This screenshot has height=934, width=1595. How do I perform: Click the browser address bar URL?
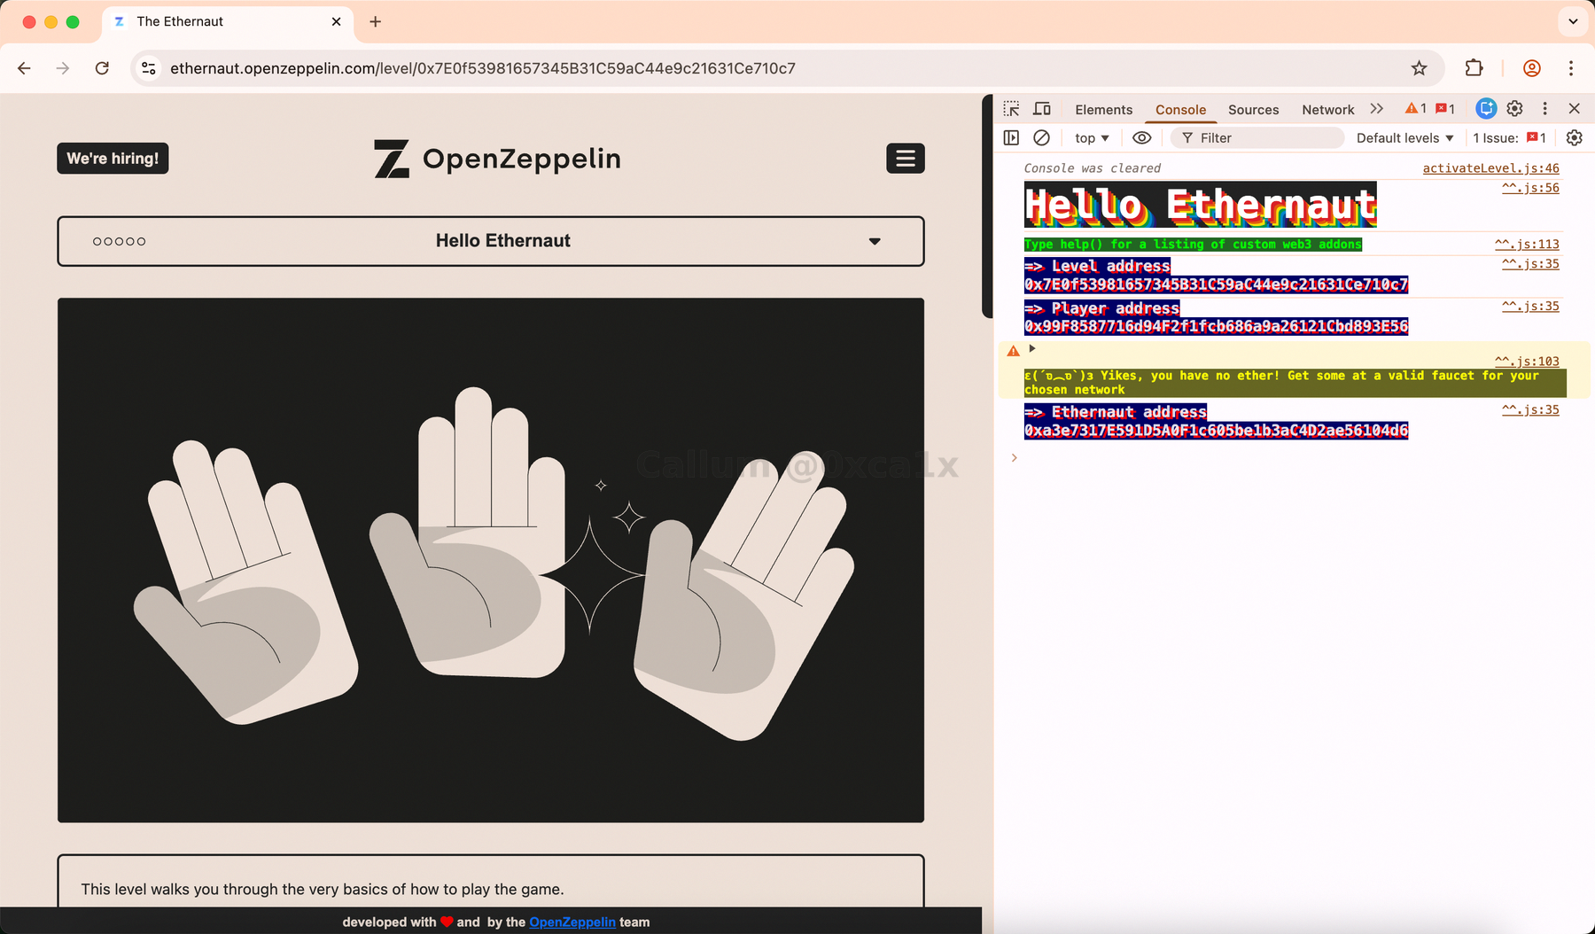click(483, 68)
